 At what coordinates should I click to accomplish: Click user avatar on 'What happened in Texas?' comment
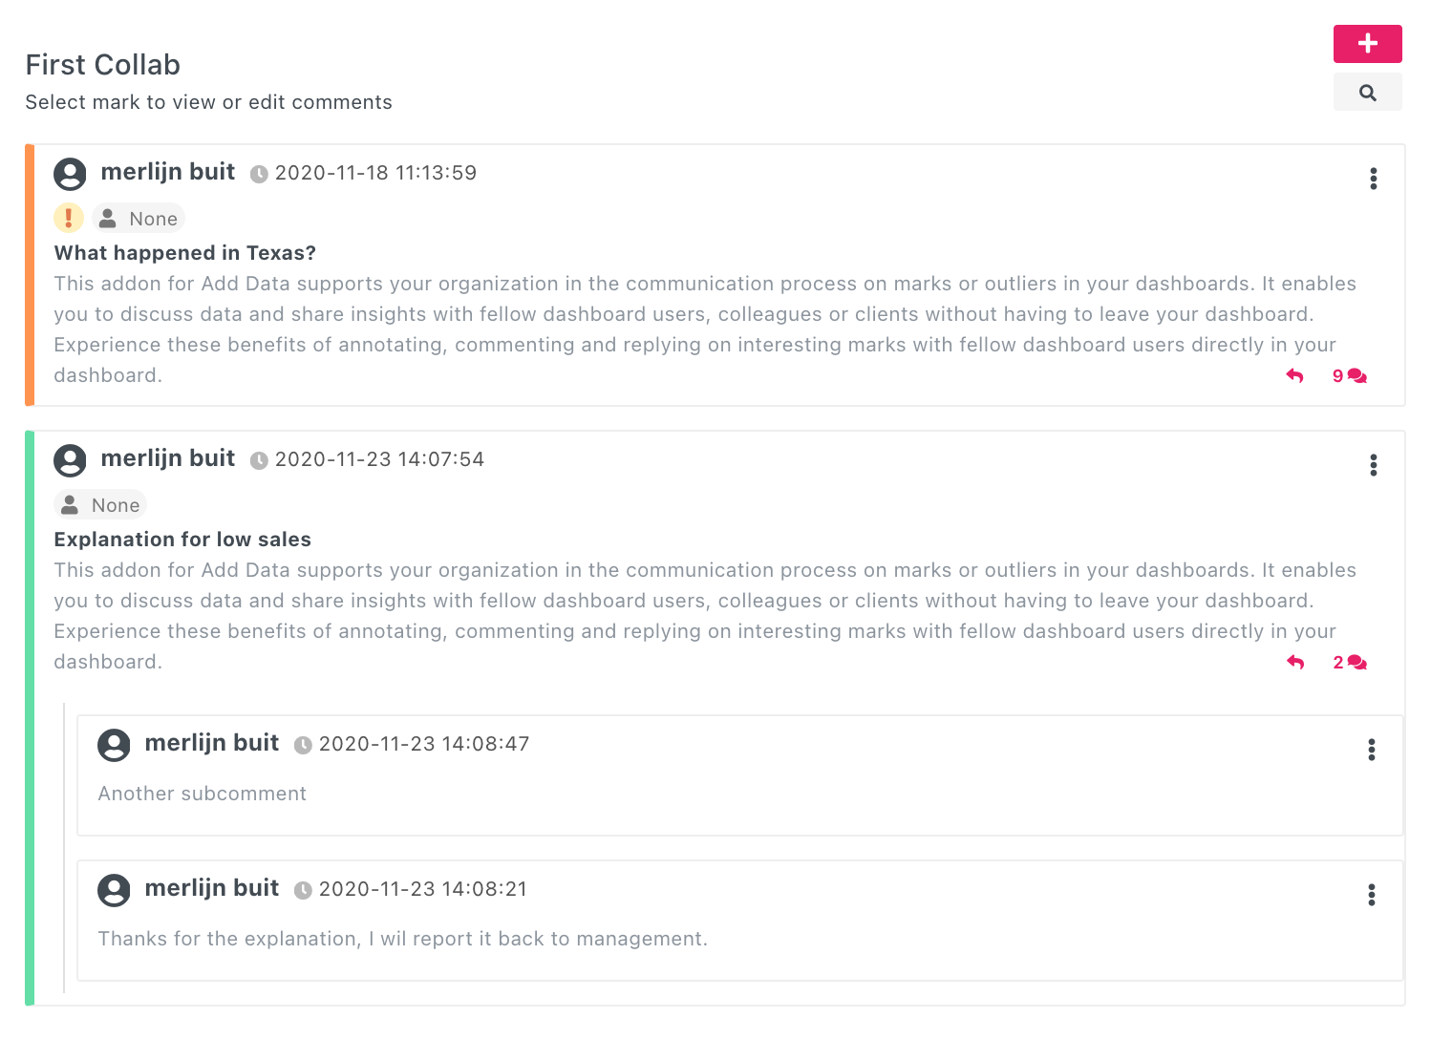coord(70,174)
